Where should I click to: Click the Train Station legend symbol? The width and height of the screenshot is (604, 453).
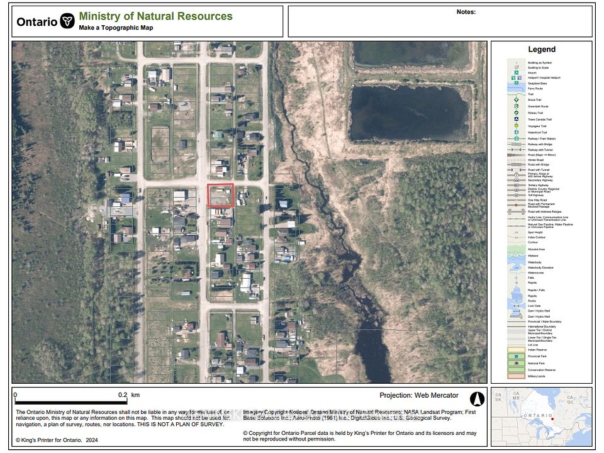tap(517, 138)
